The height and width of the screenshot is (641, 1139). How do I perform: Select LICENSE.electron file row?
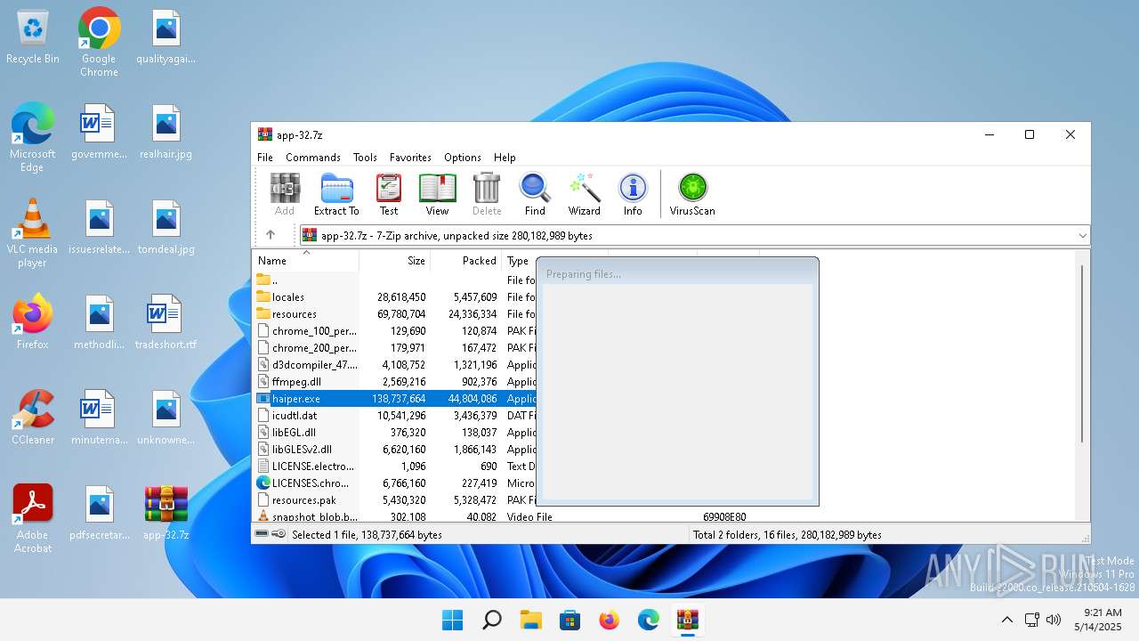[x=395, y=467]
